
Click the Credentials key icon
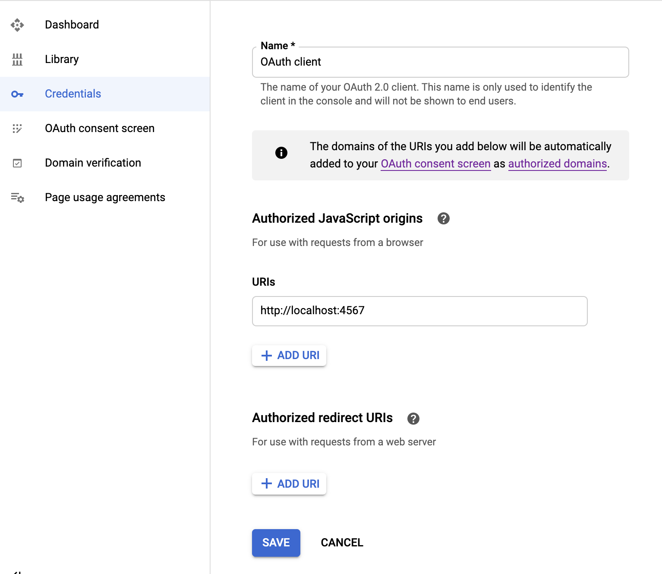coord(17,94)
